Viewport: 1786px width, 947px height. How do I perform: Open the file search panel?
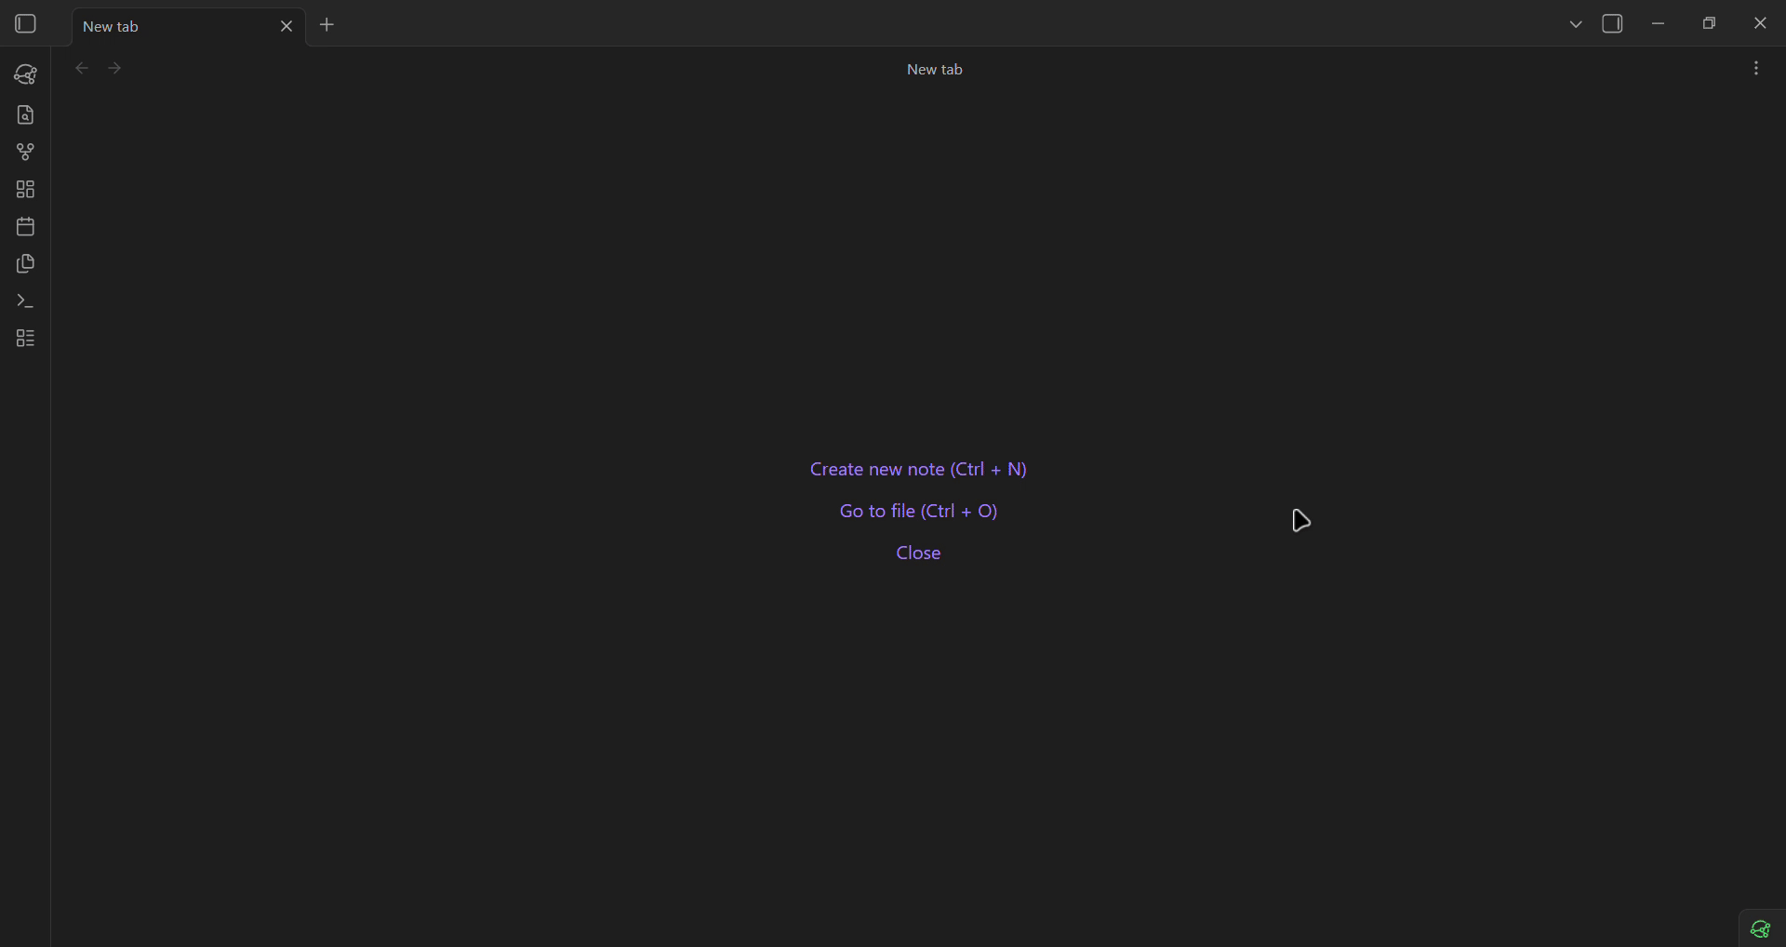pyautogui.click(x=25, y=114)
